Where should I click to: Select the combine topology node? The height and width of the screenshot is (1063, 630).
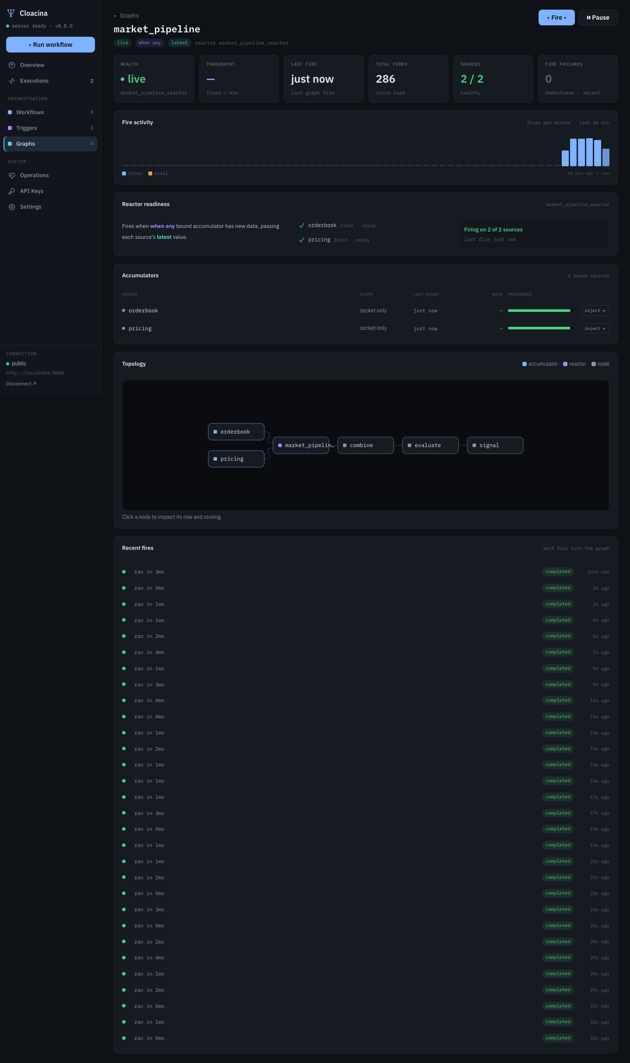pyautogui.click(x=366, y=445)
